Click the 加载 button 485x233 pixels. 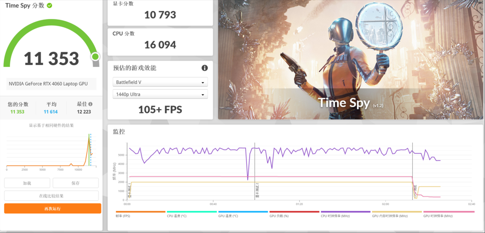pyautogui.click(x=27, y=183)
